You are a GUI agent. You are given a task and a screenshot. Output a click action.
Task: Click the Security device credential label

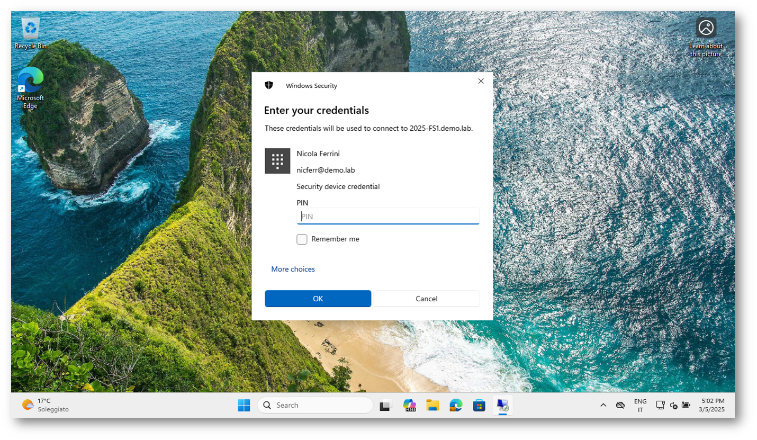pos(338,186)
